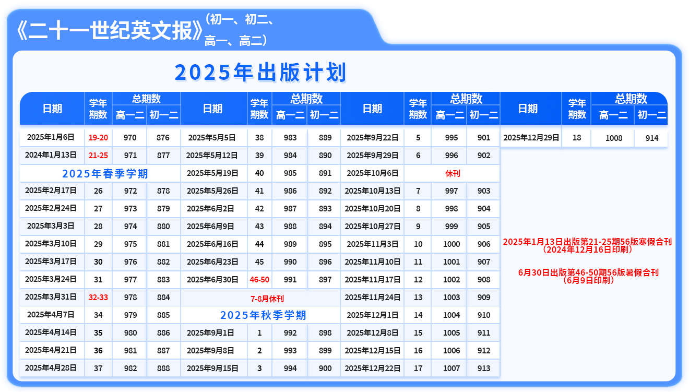This screenshot has width=689, height=392.
Task: Click the date "2025年10月13日"
Action: (x=373, y=191)
